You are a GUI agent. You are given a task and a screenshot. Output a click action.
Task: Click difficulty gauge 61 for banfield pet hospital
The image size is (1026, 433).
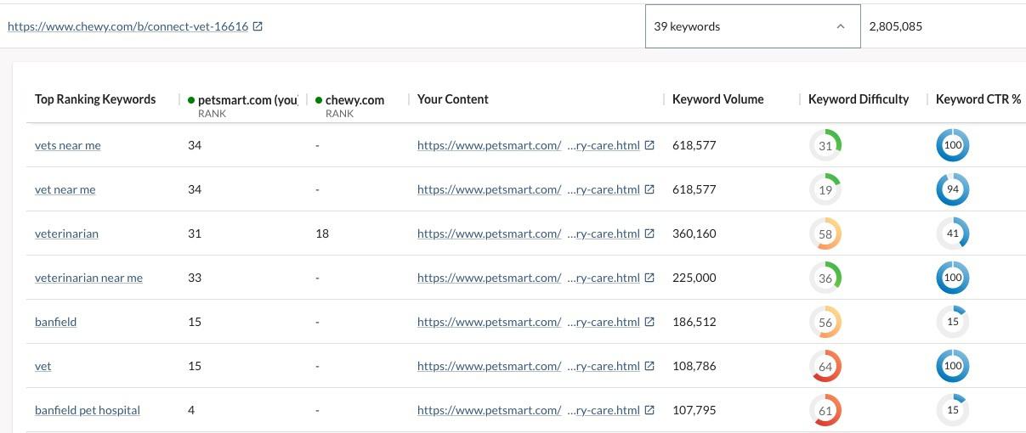tap(825, 410)
